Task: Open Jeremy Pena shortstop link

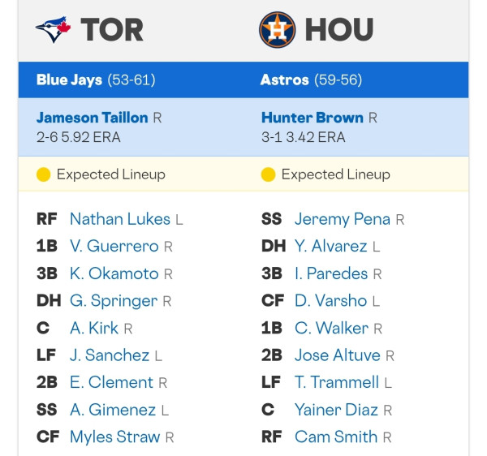Action: point(343,219)
